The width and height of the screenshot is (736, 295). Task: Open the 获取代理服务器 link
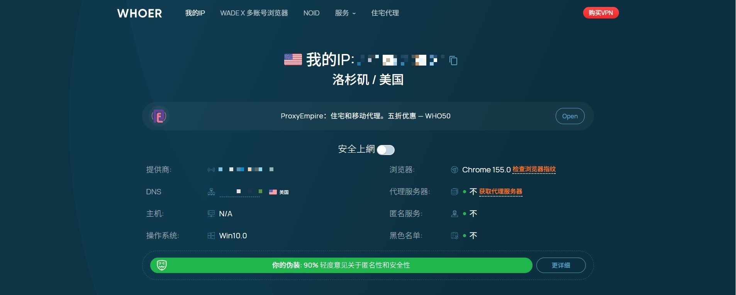click(501, 192)
